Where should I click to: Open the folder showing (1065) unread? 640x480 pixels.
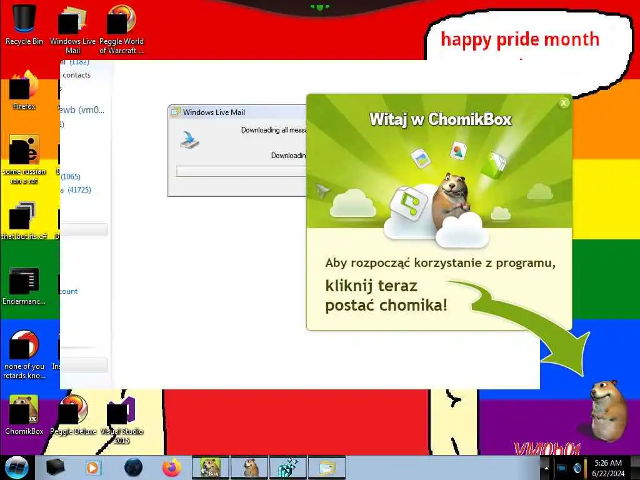pos(71,177)
